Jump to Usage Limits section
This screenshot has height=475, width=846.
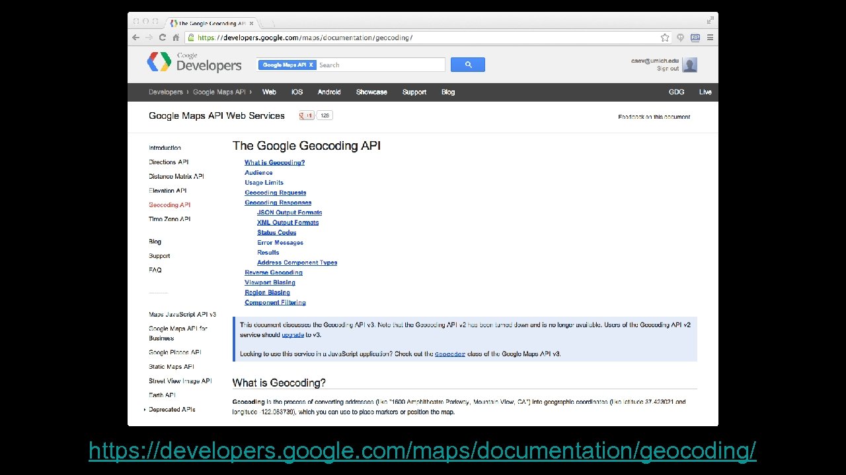[x=264, y=183]
